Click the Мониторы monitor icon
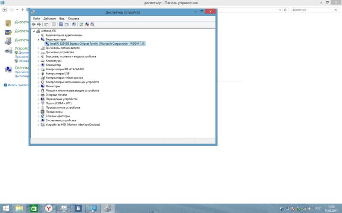Viewport: 342px width, 213px height. 42,86
